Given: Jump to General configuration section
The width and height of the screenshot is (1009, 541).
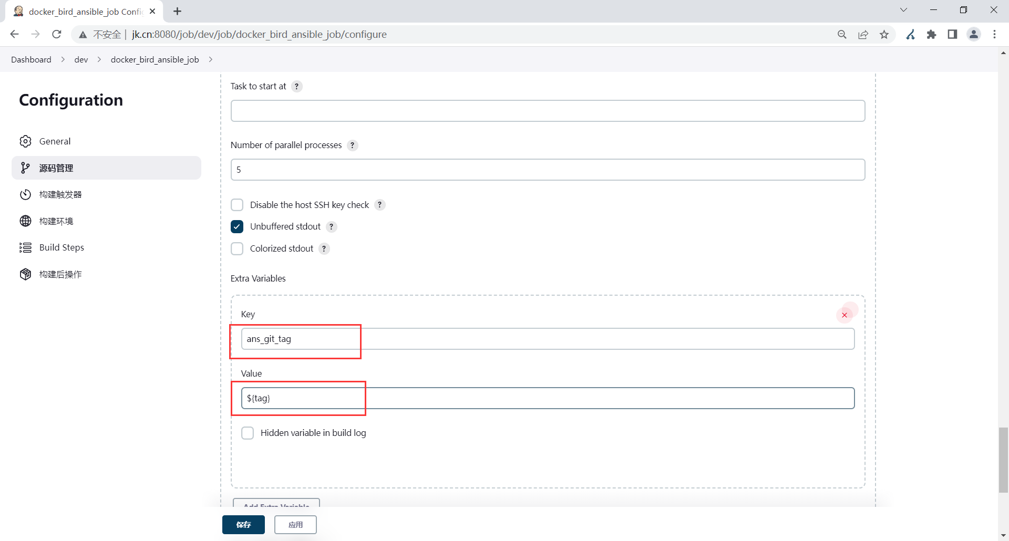Looking at the screenshot, I should 55,142.
